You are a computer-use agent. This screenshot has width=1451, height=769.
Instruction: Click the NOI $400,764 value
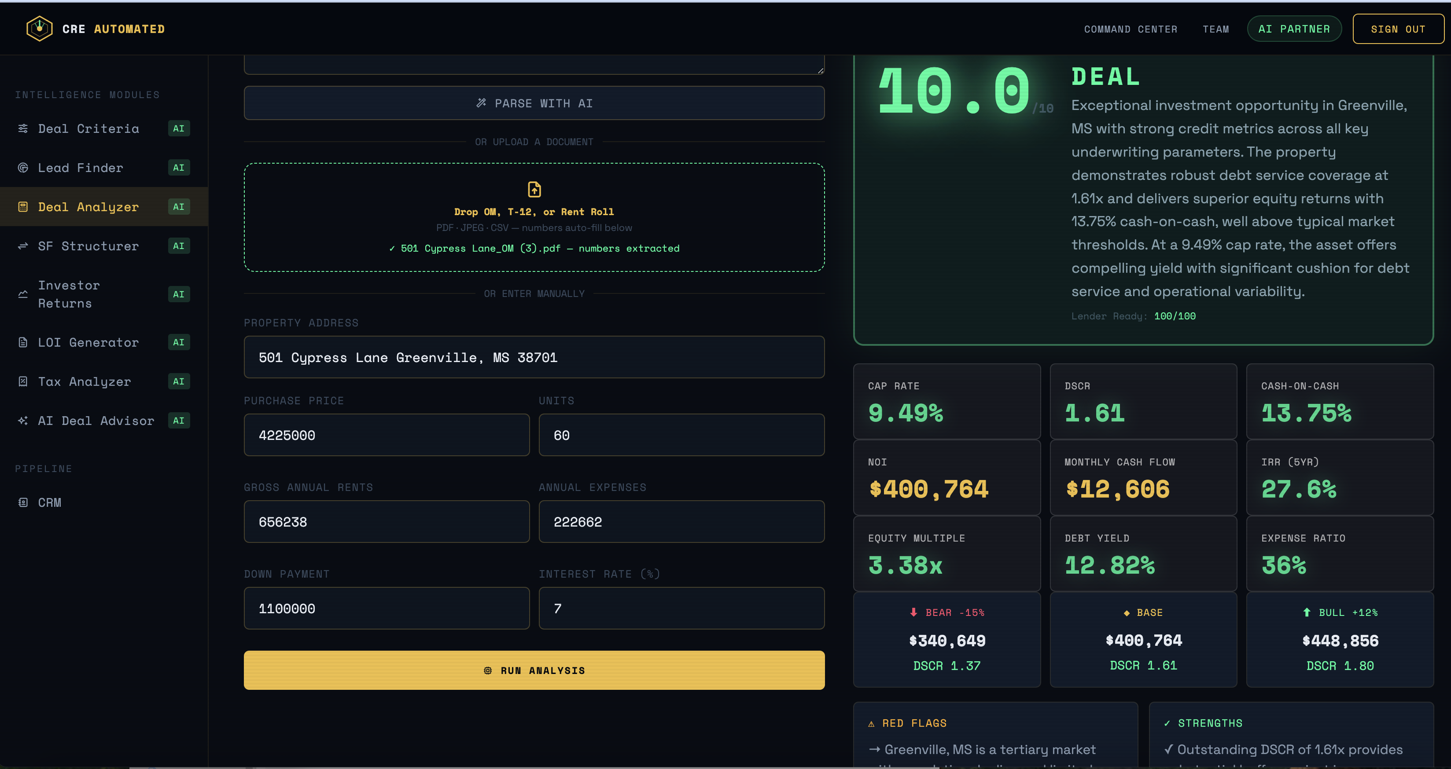pos(928,489)
